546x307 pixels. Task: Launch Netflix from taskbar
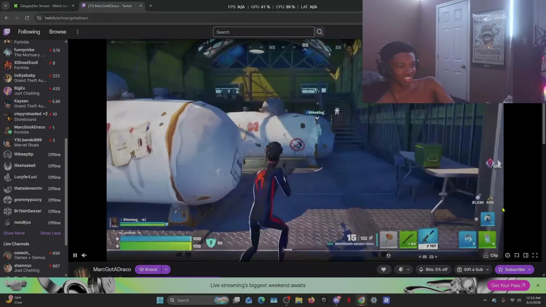(349, 300)
